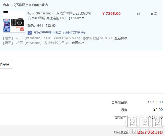View price of 斜挎包 浅灰色 gift
This screenshot has height=136, width=165.
78,43
